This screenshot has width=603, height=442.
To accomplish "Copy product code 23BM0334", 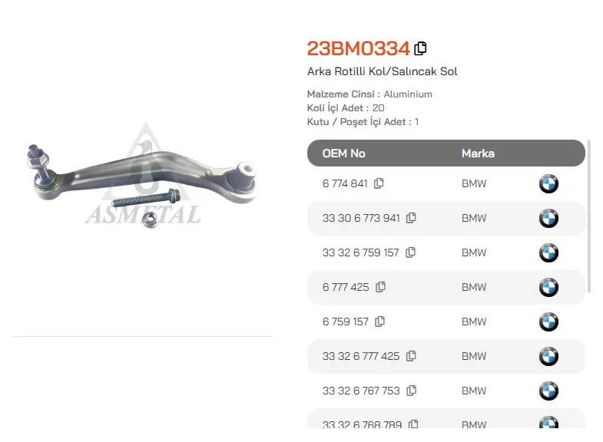I will click(420, 48).
